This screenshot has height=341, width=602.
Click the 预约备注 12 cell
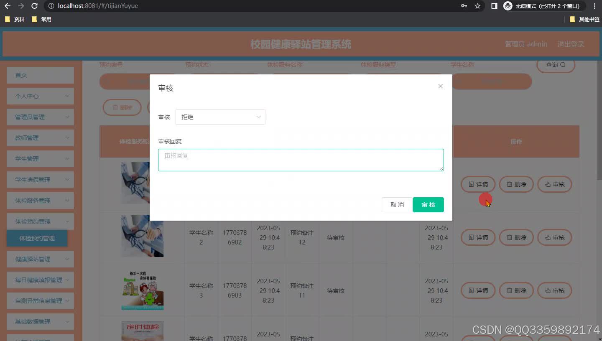[x=302, y=237]
